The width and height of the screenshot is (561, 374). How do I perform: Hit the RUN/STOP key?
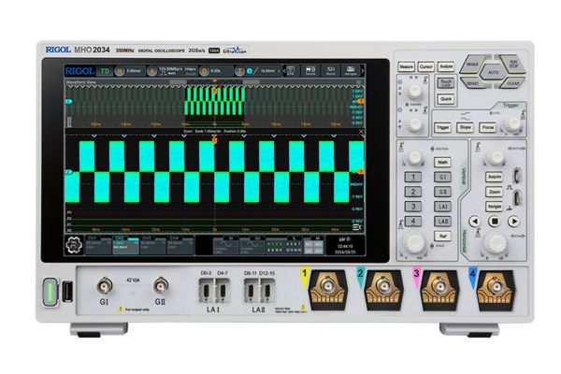tap(513, 65)
